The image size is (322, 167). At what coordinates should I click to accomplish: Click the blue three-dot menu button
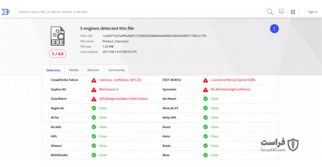pyautogui.click(x=275, y=29)
